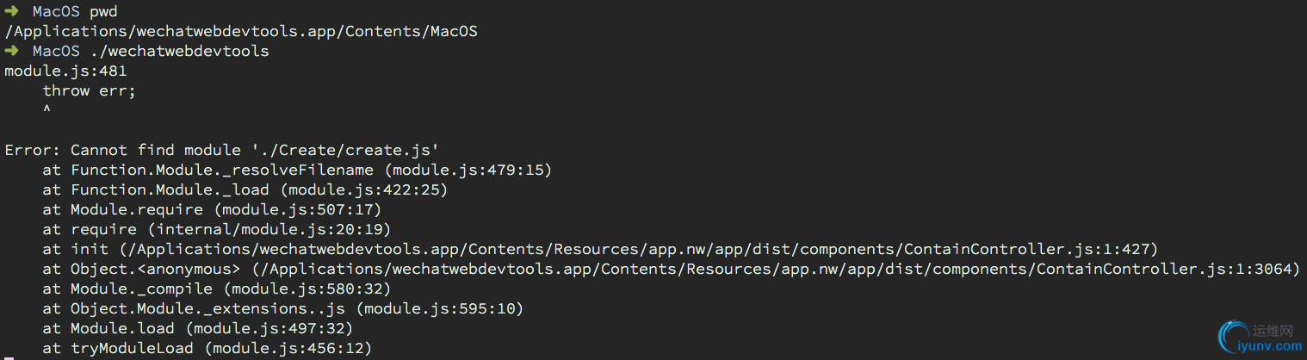The image size is (1307, 360).
Task: Click the caret symbol under throw err
Action: point(46,111)
